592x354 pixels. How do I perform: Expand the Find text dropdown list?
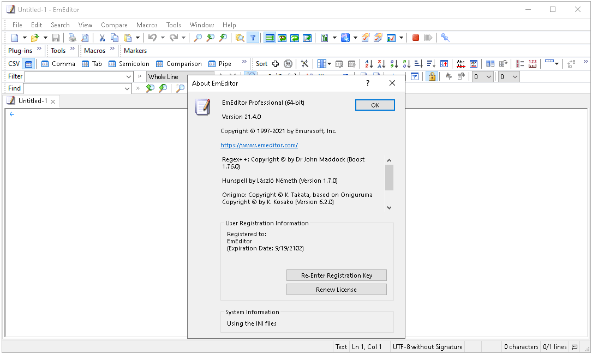[x=127, y=88]
